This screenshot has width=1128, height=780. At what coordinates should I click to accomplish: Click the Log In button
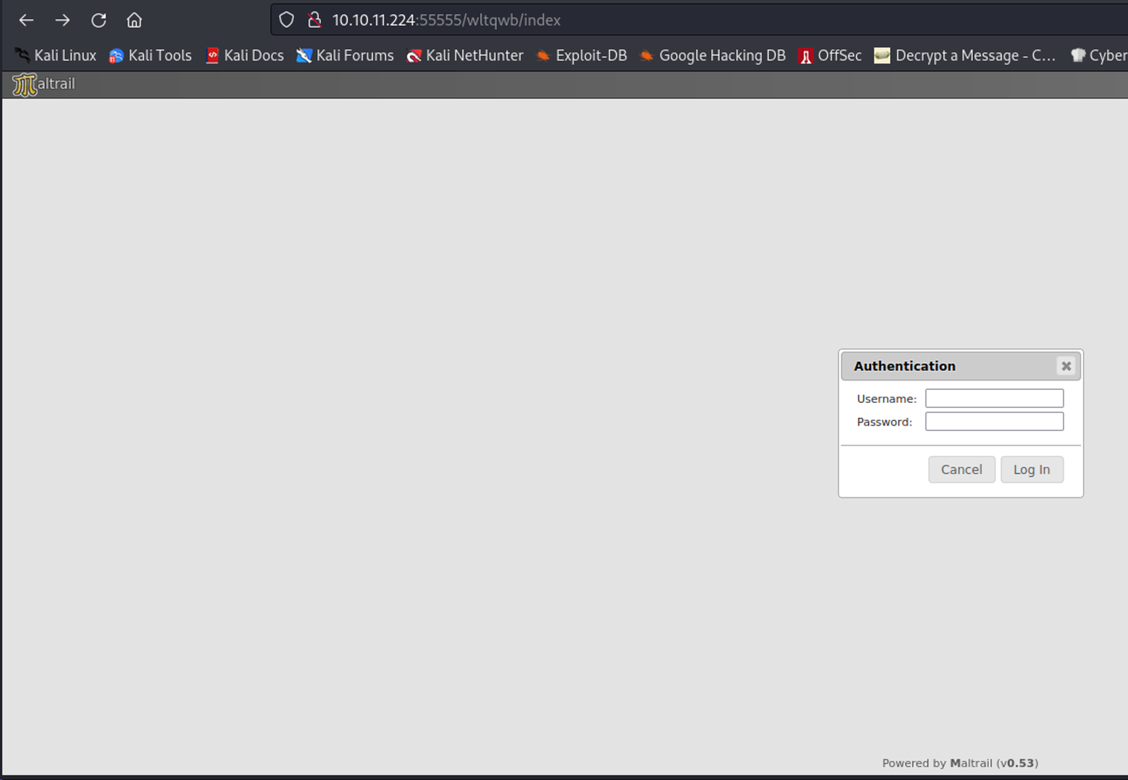(1032, 469)
